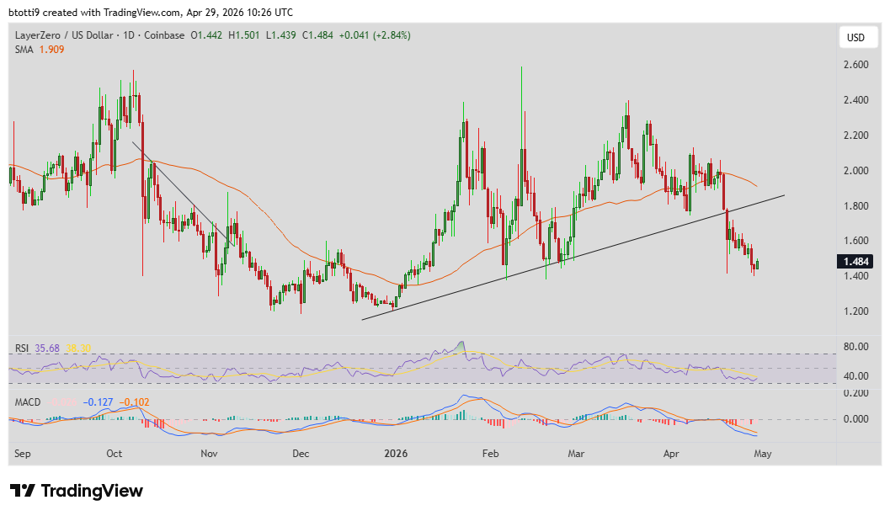The image size is (890, 516).
Task: Click the 2026 label on the time axis
Action: tap(396, 453)
